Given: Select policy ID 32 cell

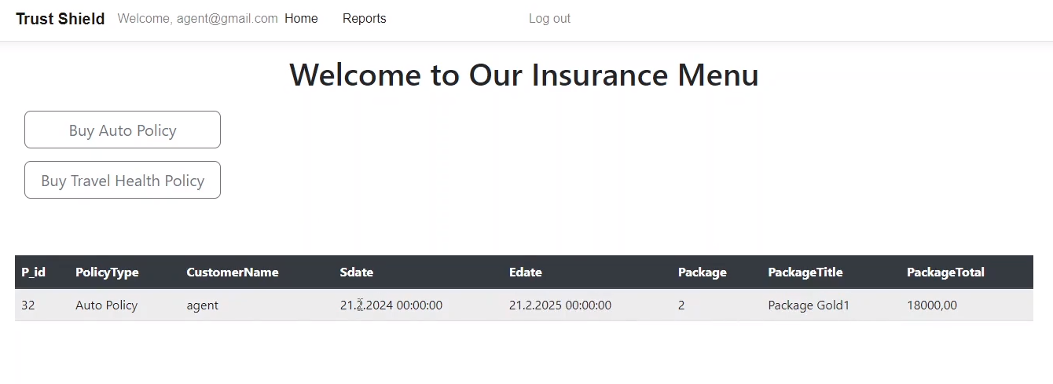Looking at the screenshot, I should (x=28, y=305).
